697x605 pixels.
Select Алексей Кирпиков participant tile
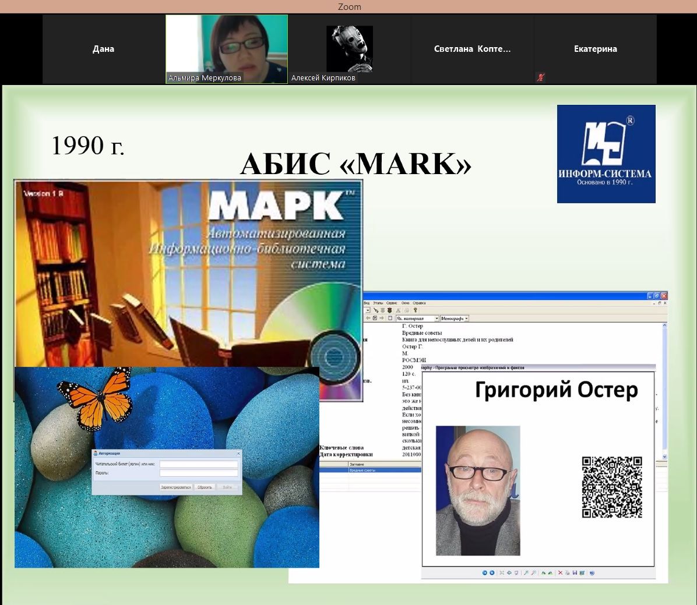click(x=350, y=49)
